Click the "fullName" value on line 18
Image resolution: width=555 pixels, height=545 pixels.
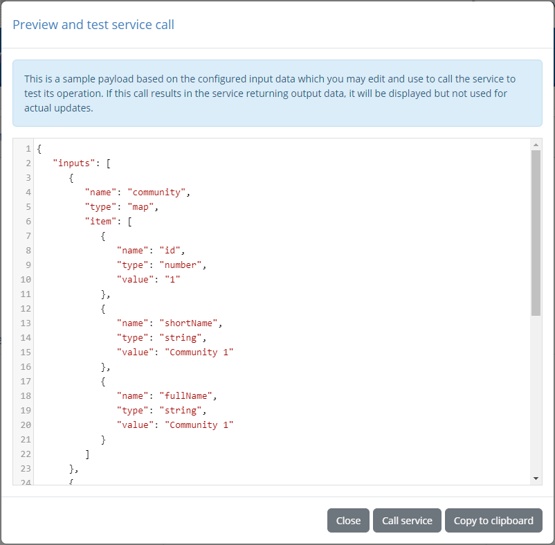coord(186,395)
